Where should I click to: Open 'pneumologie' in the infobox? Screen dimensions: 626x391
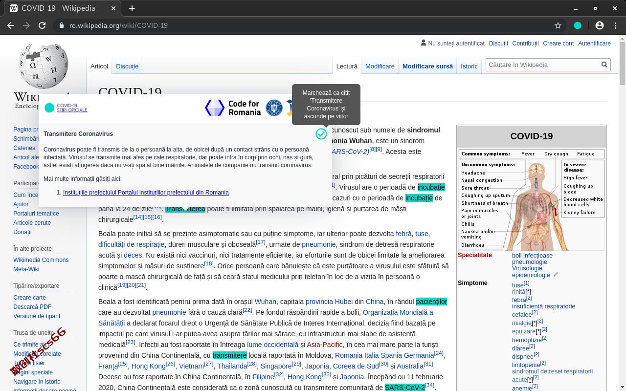[530, 262]
